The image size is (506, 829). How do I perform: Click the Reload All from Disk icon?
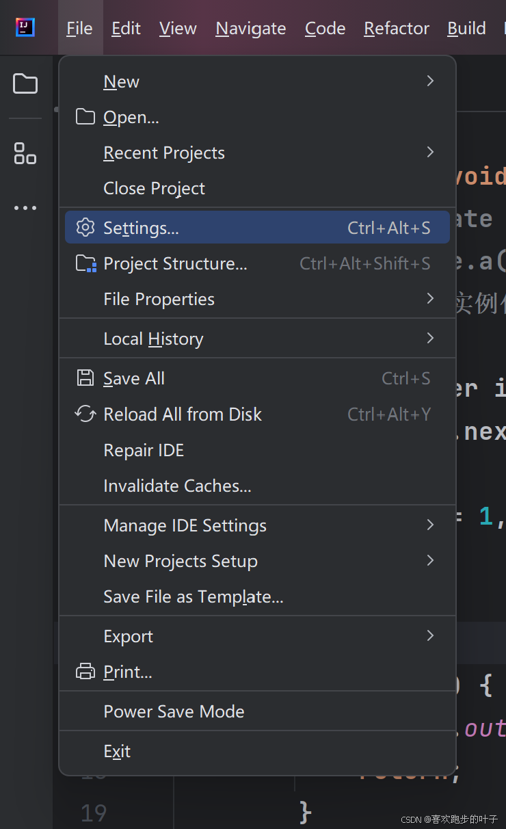pos(85,414)
